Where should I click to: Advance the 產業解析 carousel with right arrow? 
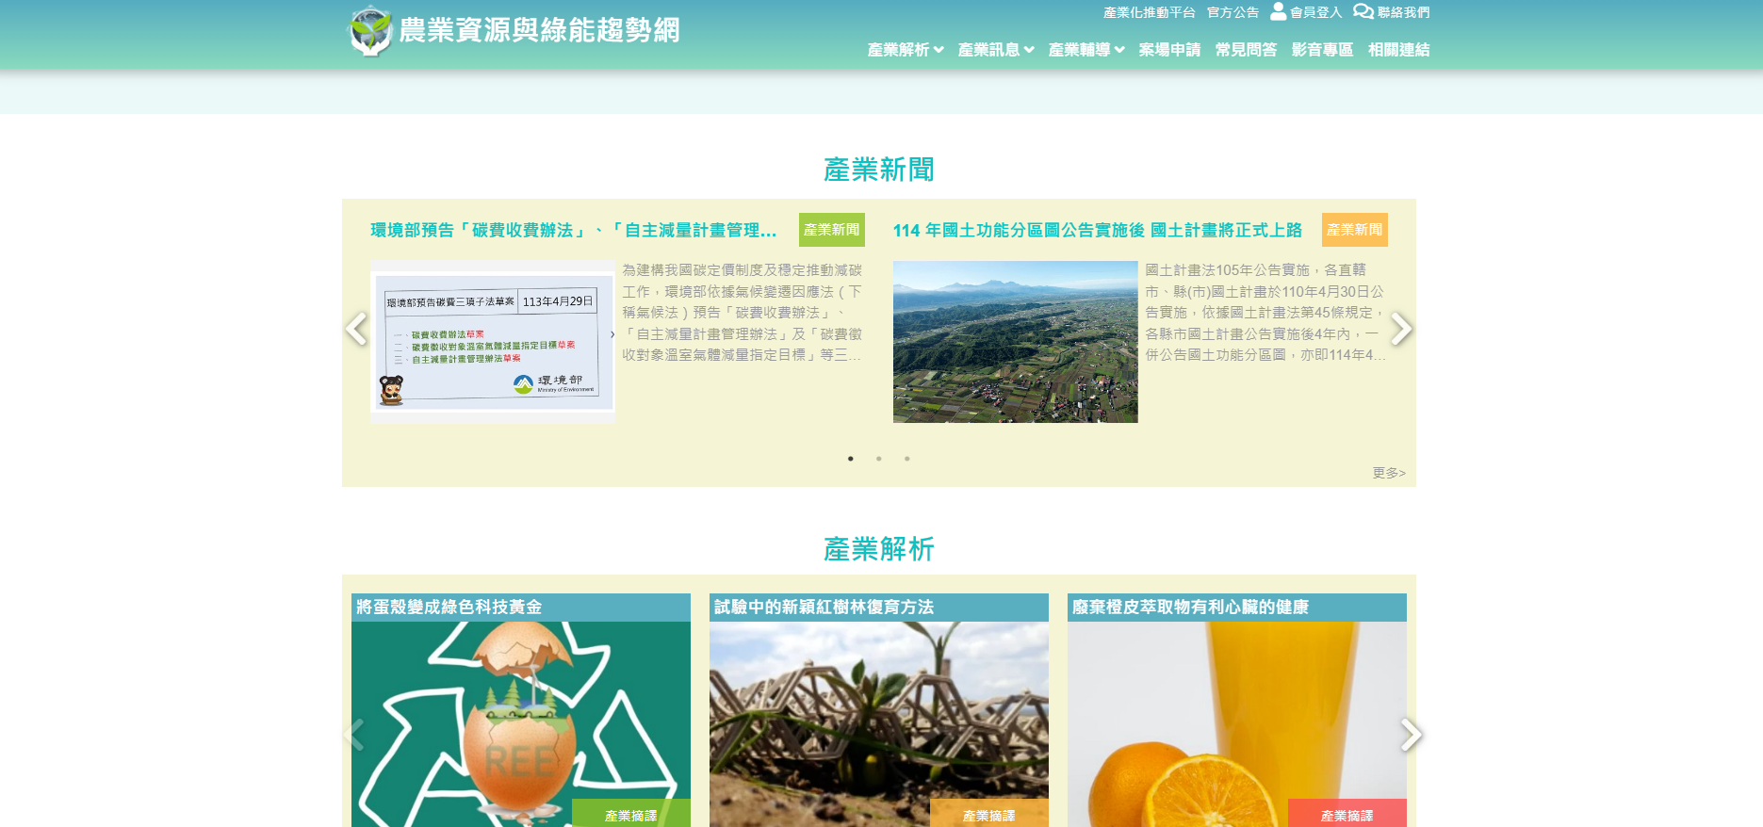click(x=1410, y=735)
